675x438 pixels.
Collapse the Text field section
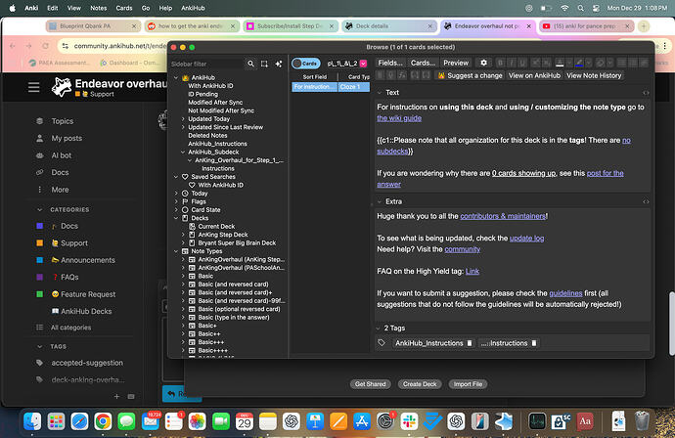[x=380, y=93]
